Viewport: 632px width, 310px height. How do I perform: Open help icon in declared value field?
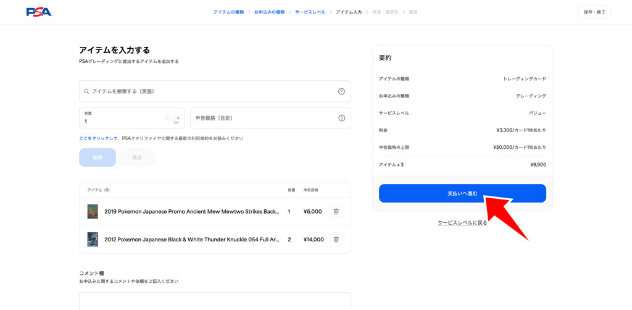click(341, 118)
